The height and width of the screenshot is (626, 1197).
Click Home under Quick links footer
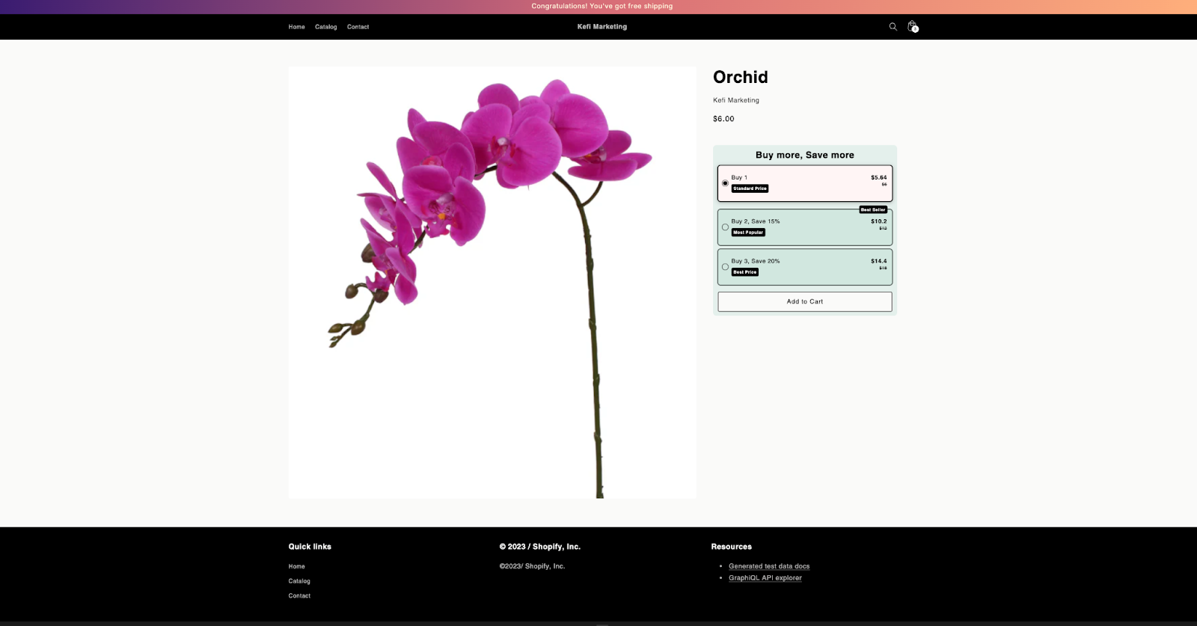[296, 566]
